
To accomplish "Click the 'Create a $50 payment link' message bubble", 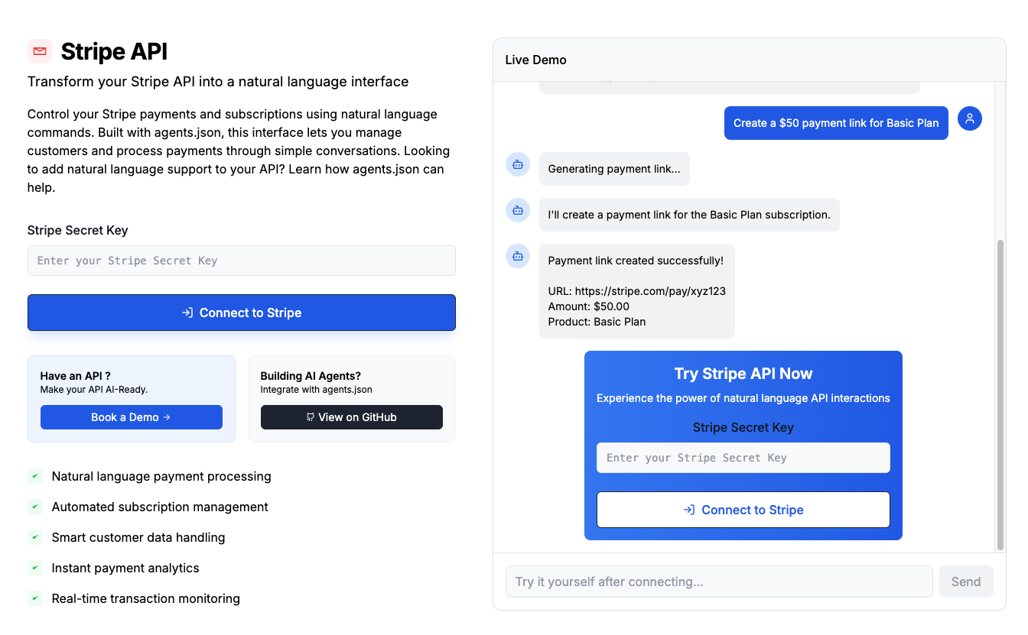I will point(835,123).
